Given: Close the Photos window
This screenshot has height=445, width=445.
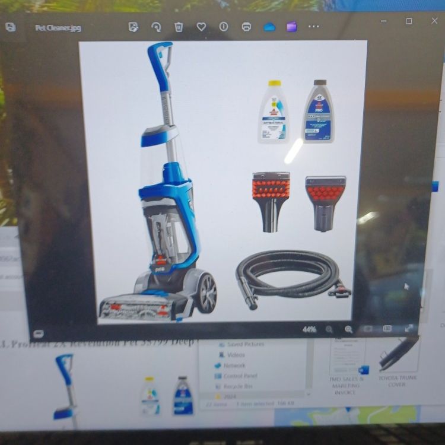Looking at the screenshot, I should tap(434, 21).
